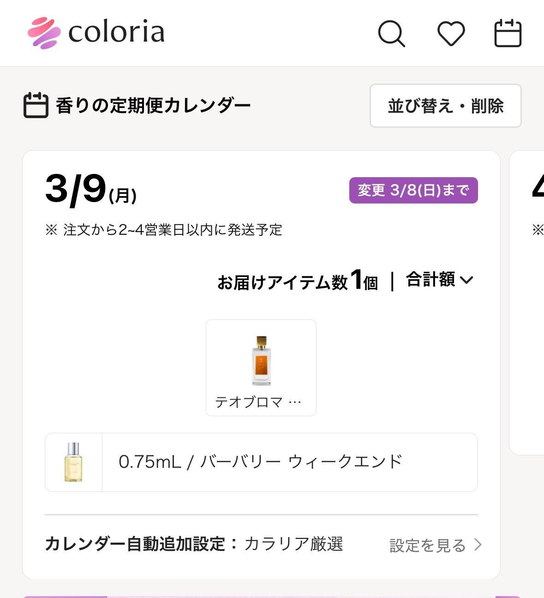Image resolution: width=544 pixels, height=598 pixels.
Task: Click the お届けアイテム数 1個 count text
Action: 297,281
